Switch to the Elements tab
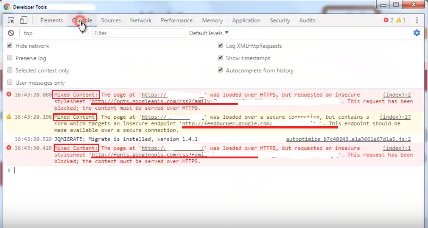Screen dimensions: 428x228 [x=51, y=20]
